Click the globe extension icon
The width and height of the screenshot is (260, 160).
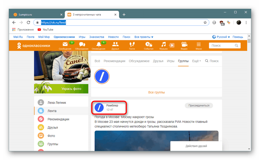(x=214, y=22)
